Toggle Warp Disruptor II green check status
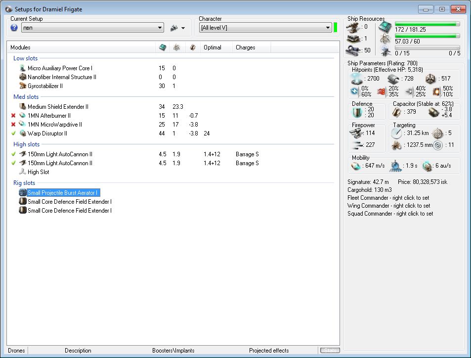This screenshot has width=471, height=358. point(13,133)
